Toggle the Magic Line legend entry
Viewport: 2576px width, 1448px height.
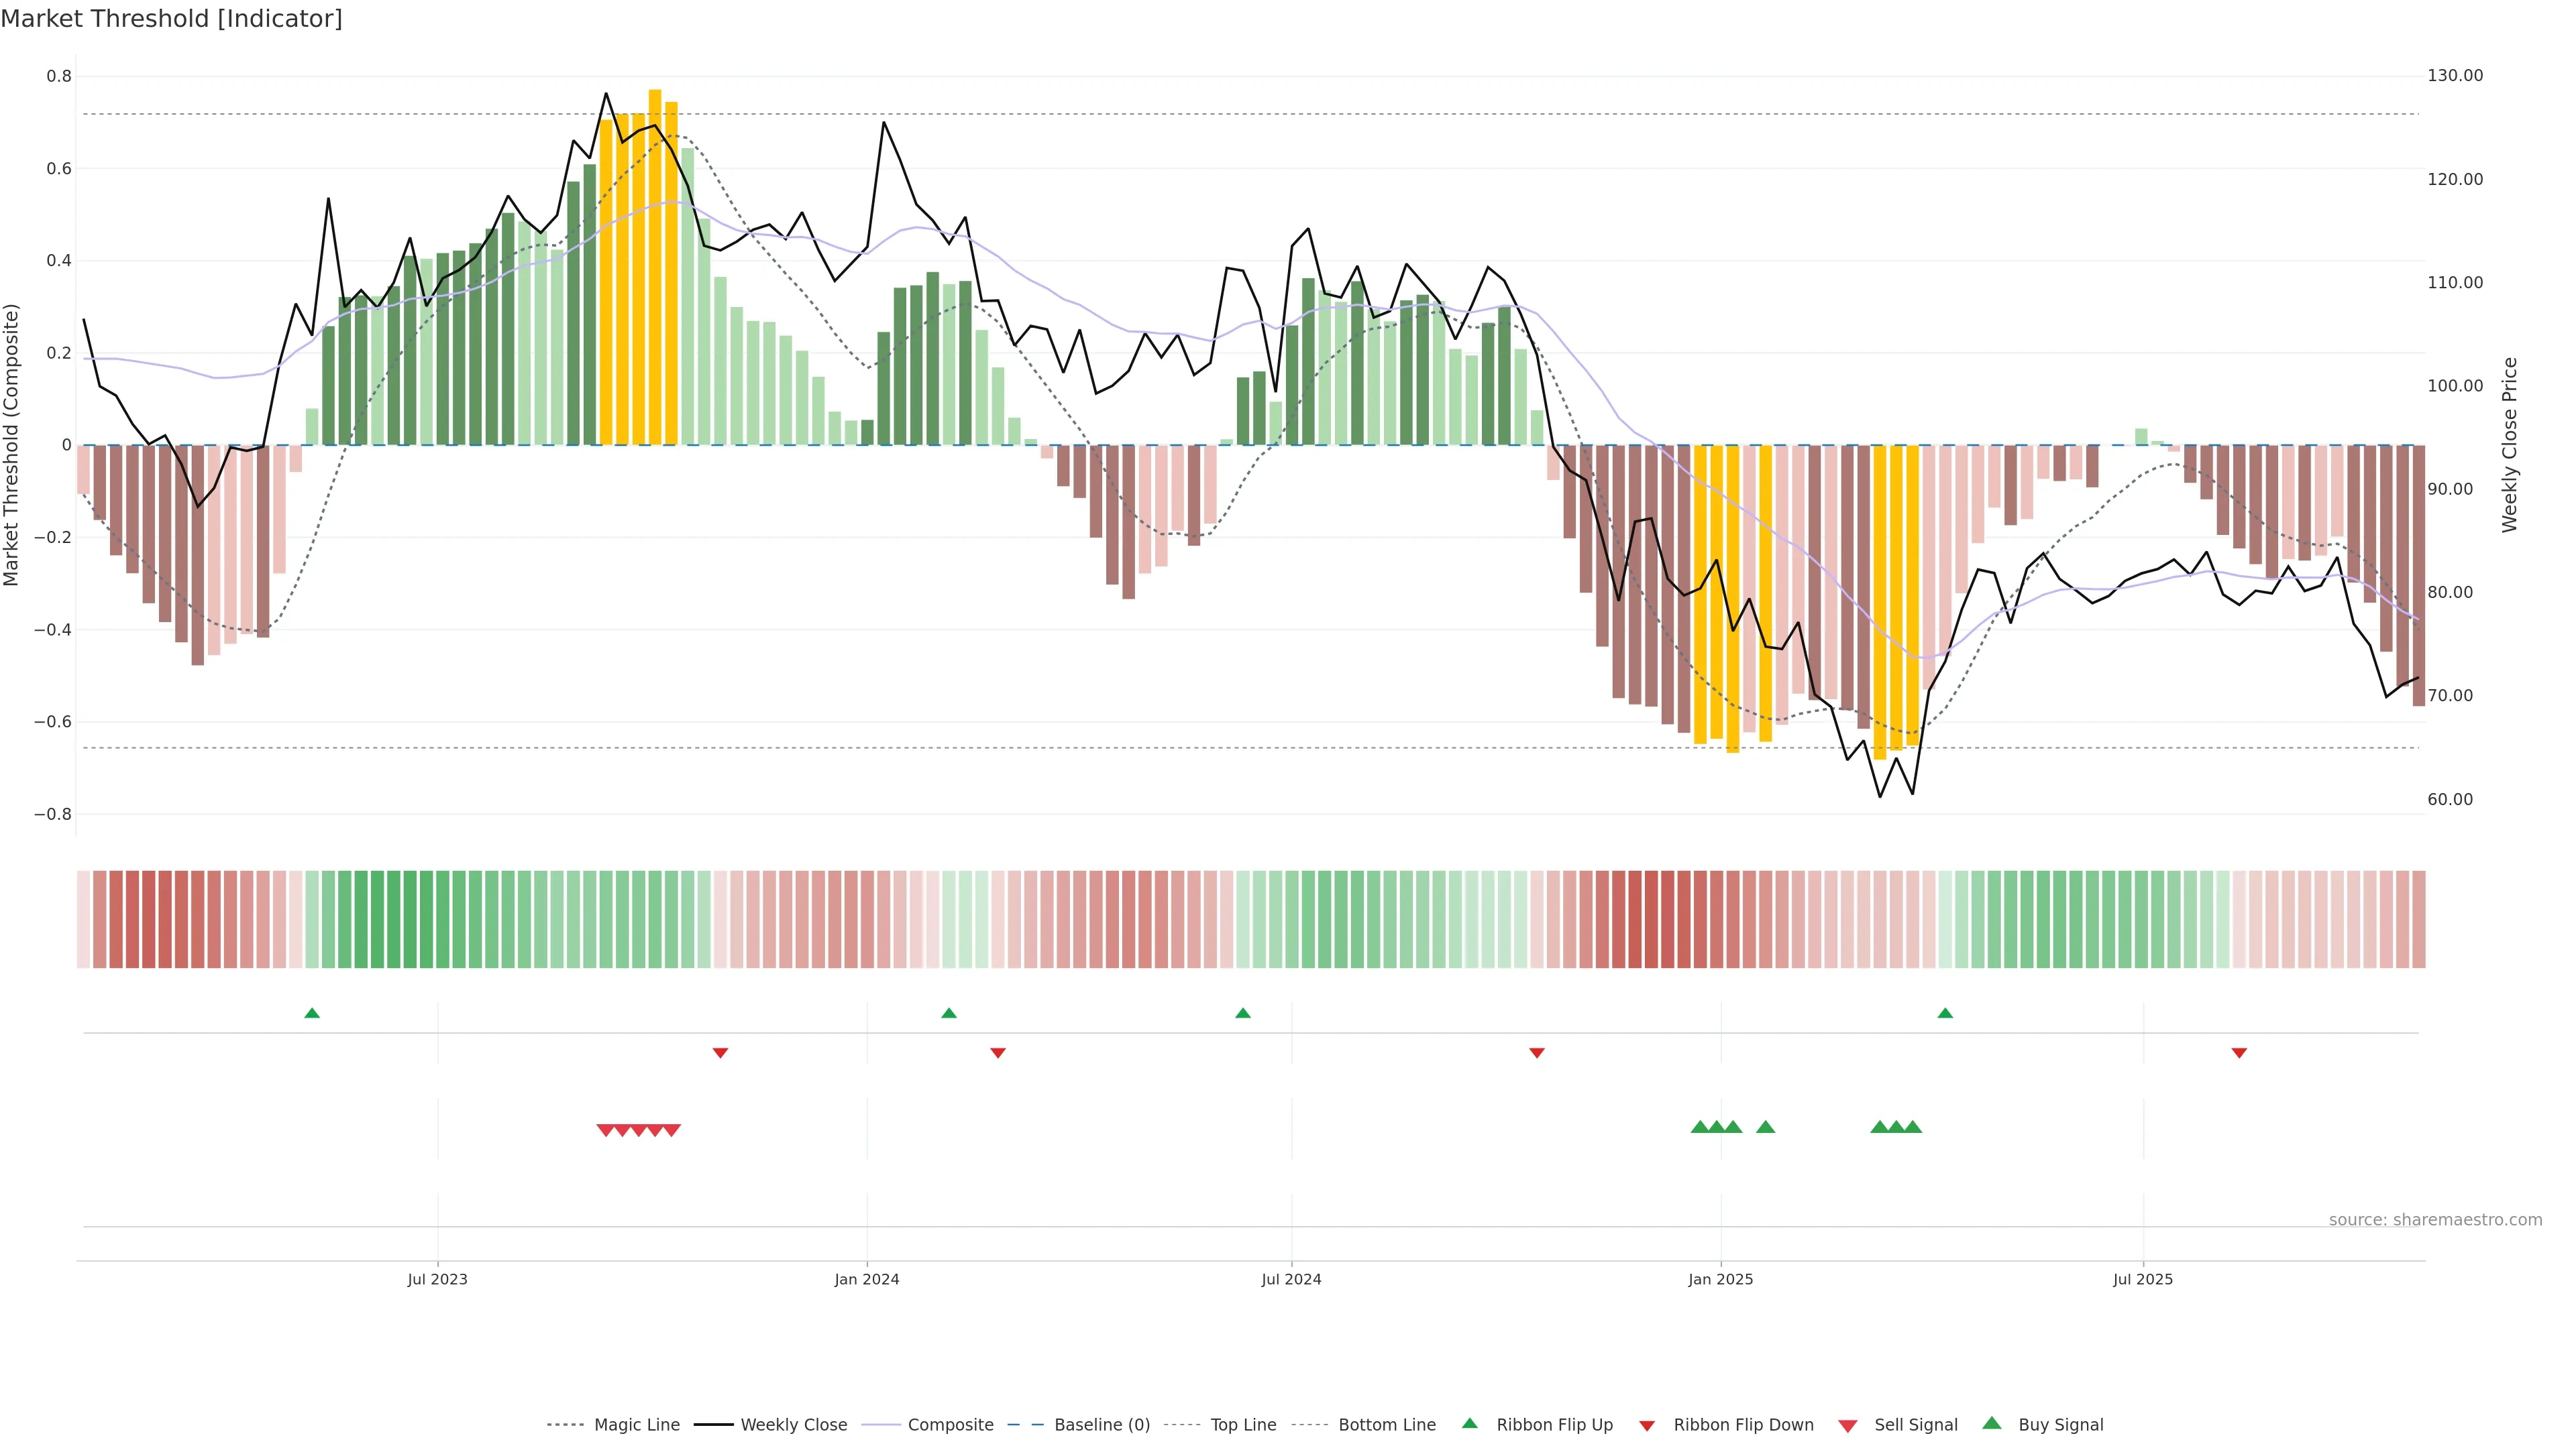pyautogui.click(x=636, y=1425)
